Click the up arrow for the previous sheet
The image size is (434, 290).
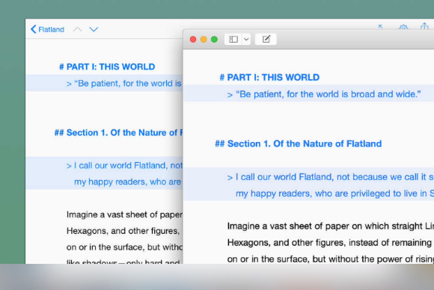(x=78, y=29)
